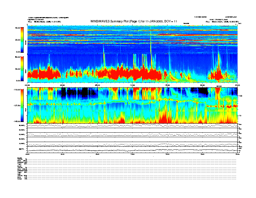Click the 10 label on TNR right axis
The image size is (256, 198).
coord(240,115)
